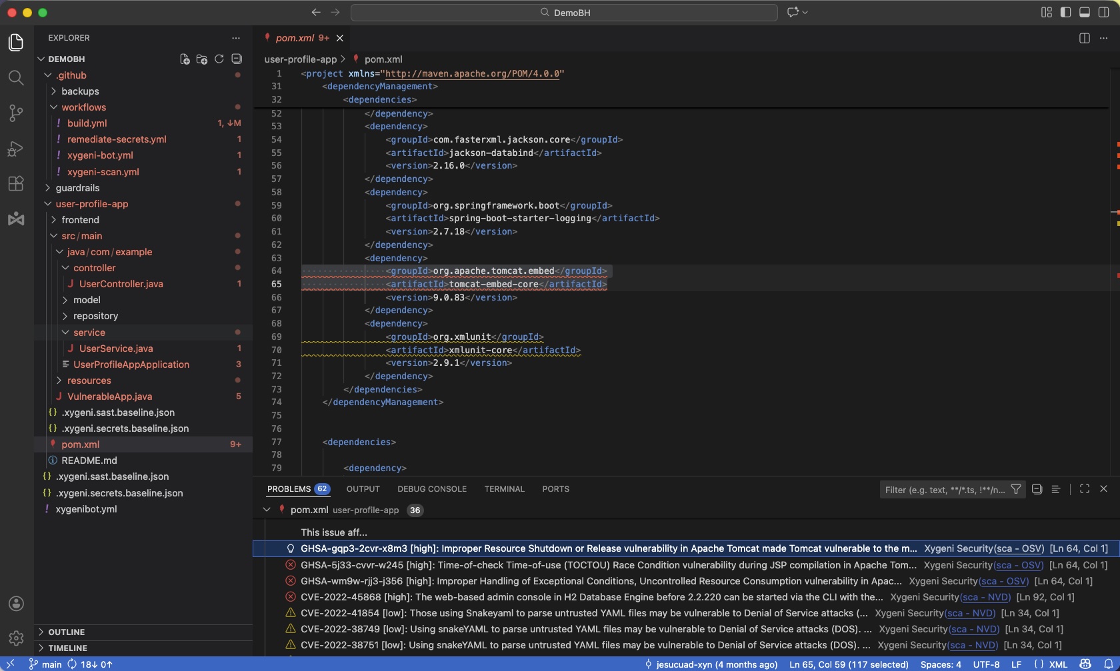Click the New Folder icon in explorer
Screen dimensions: 1120x671
pos(202,59)
